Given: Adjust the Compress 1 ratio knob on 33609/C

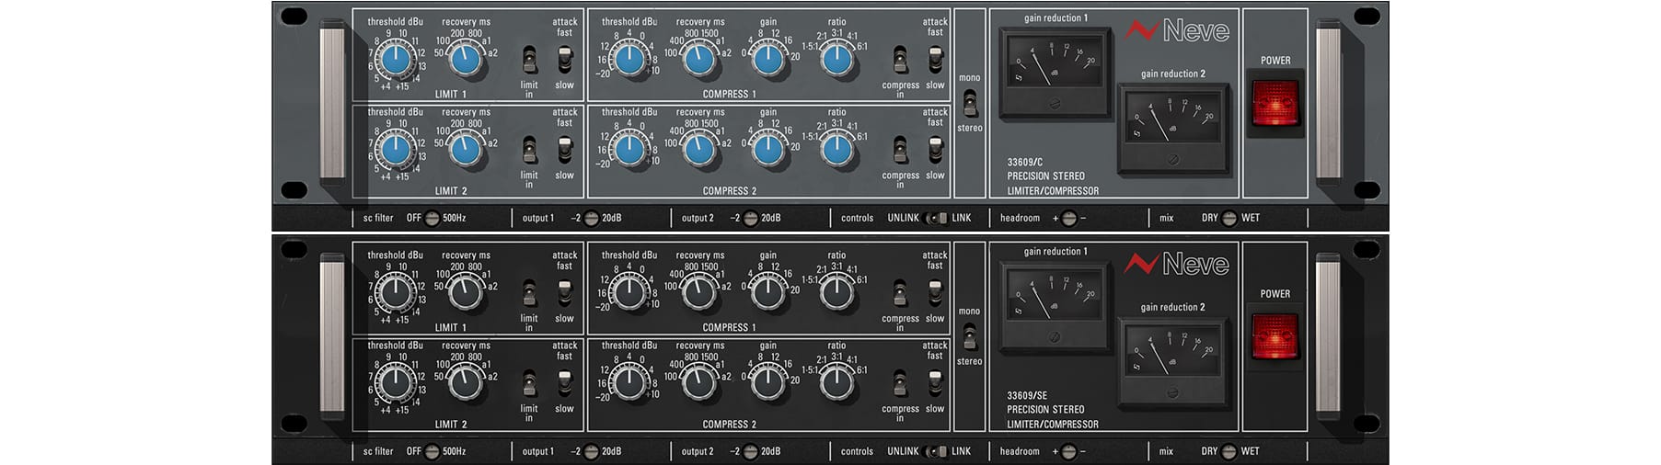Looking at the screenshot, I should coord(836,60).
